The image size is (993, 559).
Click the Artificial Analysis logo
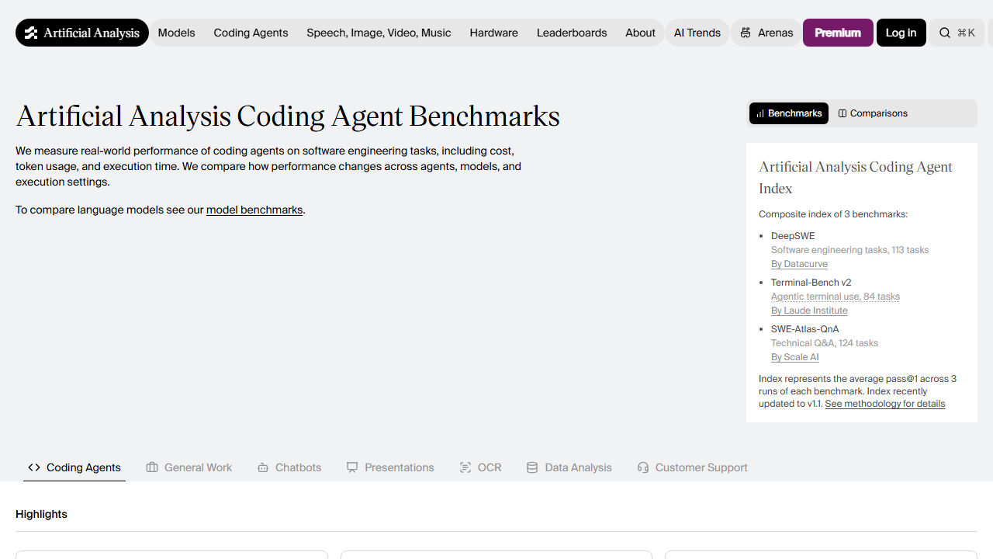pos(82,33)
